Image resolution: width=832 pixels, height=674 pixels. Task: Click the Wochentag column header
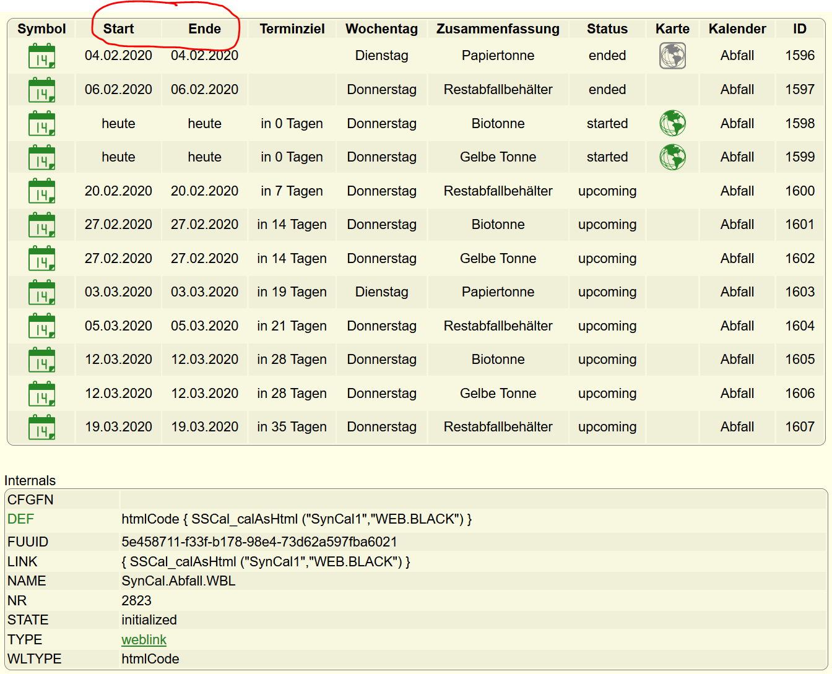click(381, 28)
